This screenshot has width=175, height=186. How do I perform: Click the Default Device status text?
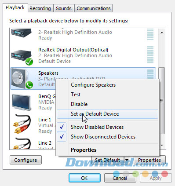tap(55, 61)
